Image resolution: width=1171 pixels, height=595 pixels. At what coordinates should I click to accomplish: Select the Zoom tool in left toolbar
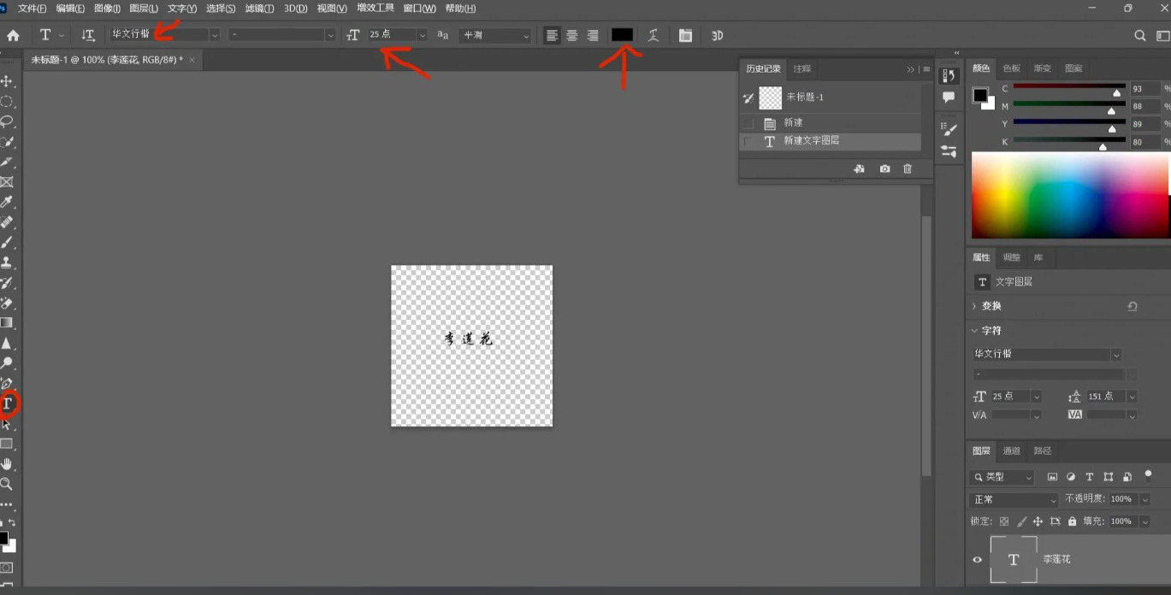(7, 484)
